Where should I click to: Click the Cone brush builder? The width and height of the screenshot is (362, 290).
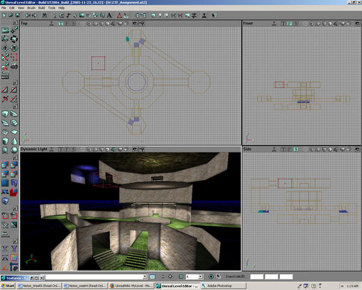(x=14, y=141)
